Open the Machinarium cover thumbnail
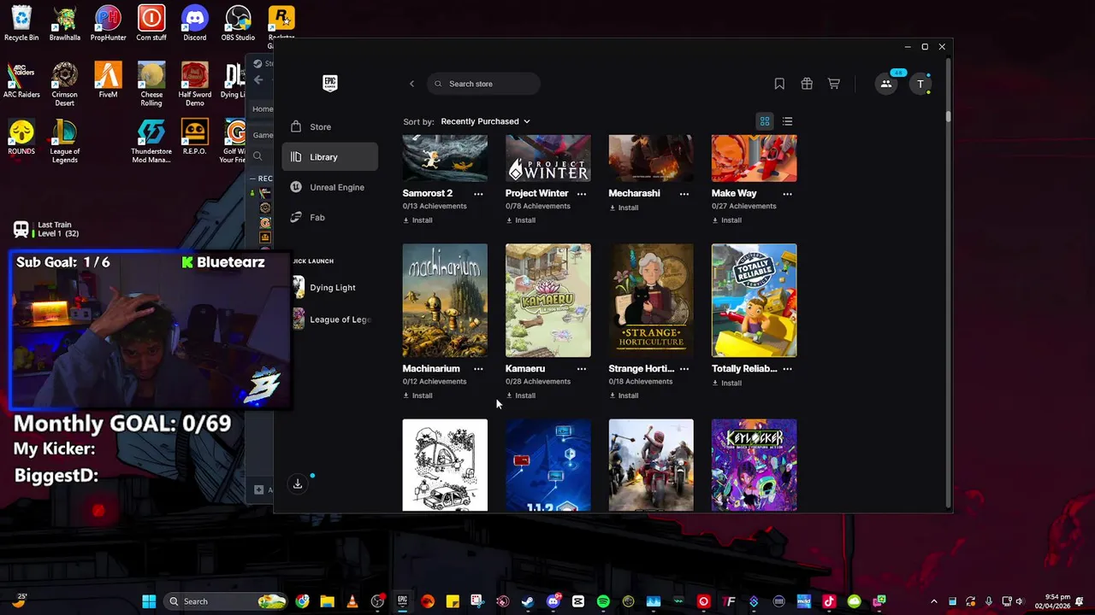Image resolution: width=1095 pixels, height=615 pixels. [445, 301]
